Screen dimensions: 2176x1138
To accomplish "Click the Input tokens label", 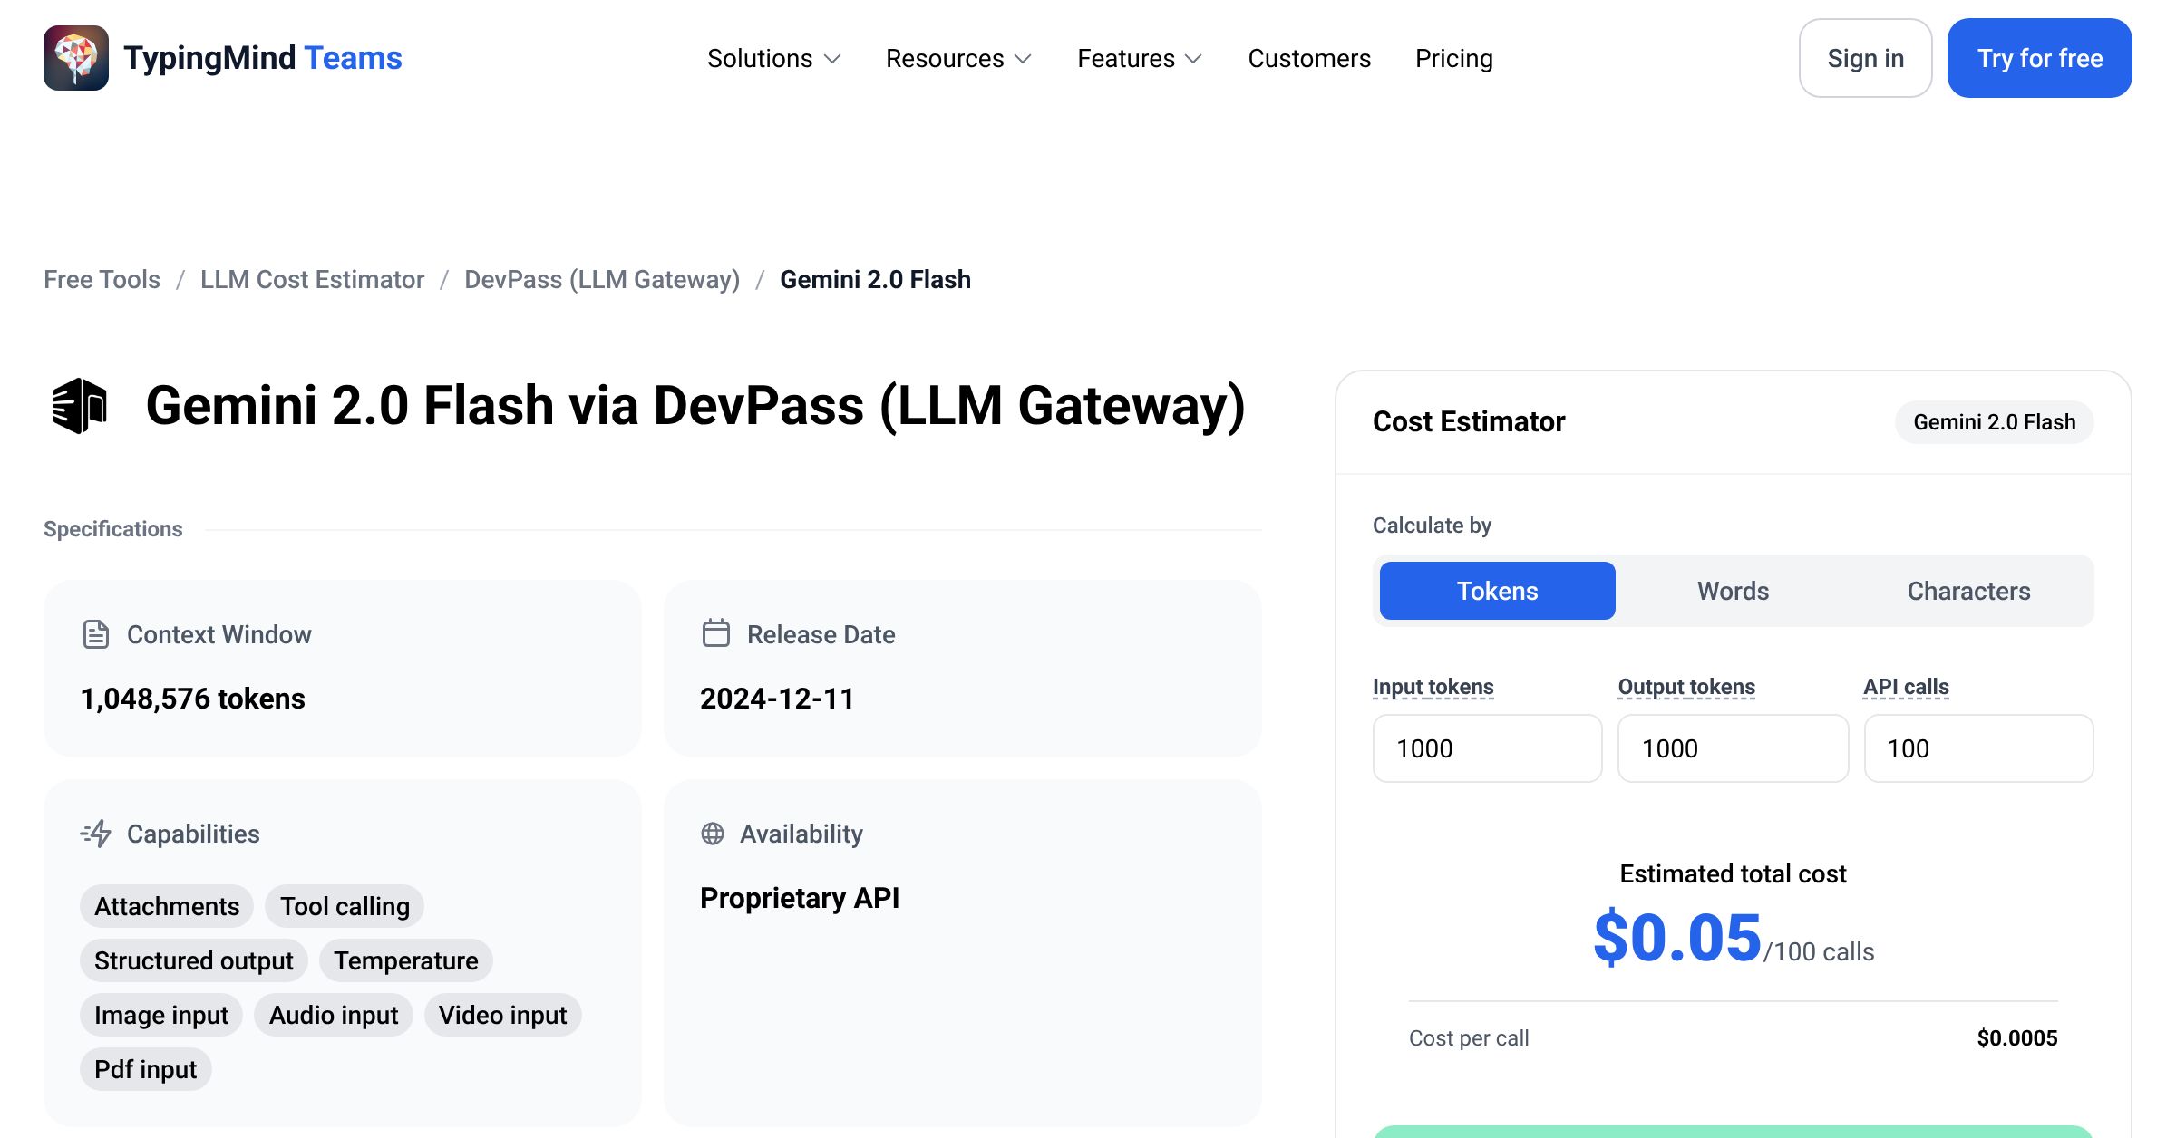I will point(1433,687).
